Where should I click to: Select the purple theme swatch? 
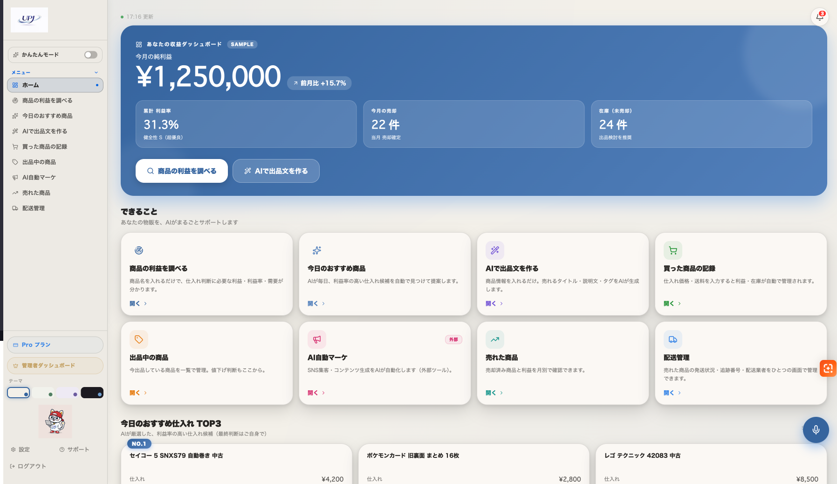[68, 393]
